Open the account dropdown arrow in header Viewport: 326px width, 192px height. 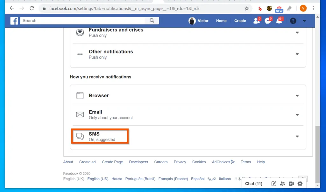304,21
